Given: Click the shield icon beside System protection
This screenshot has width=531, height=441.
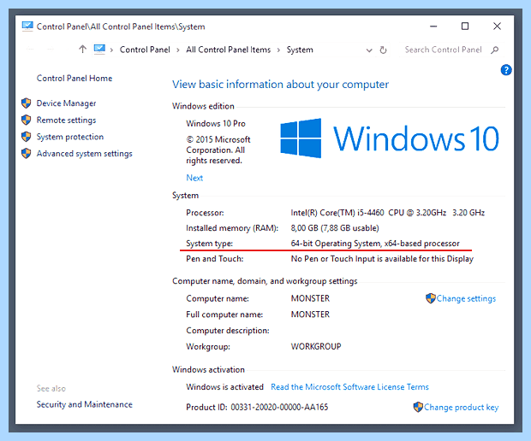Looking at the screenshot, I should (x=26, y=137).
